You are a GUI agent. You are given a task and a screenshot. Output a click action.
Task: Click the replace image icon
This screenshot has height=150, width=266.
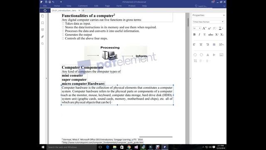(x=221, y=55)
